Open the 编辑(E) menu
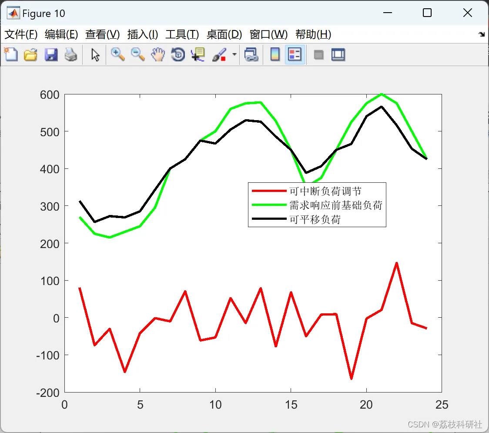489x433 pixels. (x=61, y=34)
